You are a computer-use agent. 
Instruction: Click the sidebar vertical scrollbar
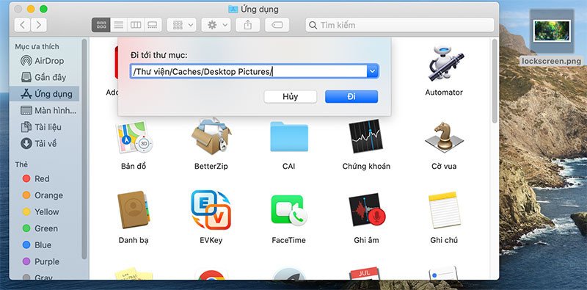pos(84,150)
